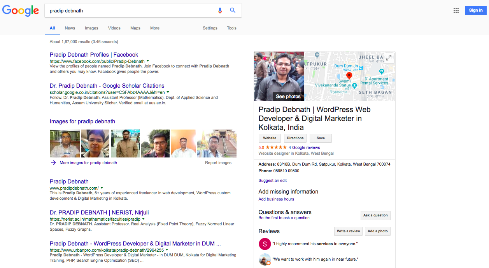Screen dimensions: 489x268
Task: Open dropdown arrow beside pradipdebnath.com URL
Action: 102,188
